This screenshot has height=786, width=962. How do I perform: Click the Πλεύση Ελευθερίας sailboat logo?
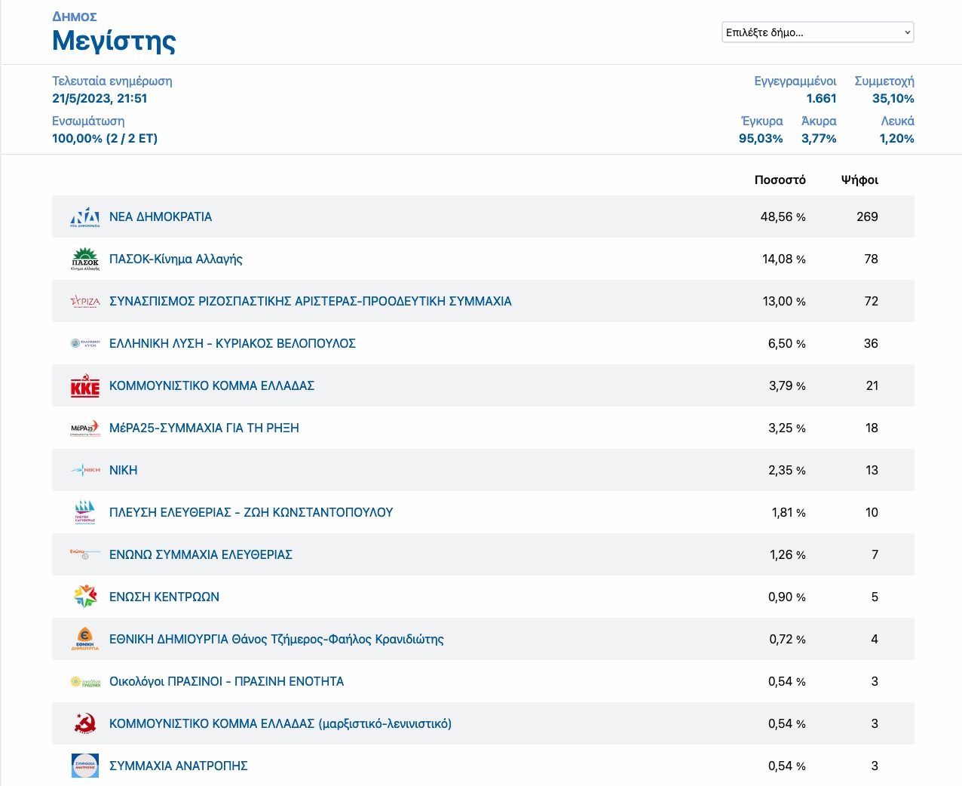(84, 512)
